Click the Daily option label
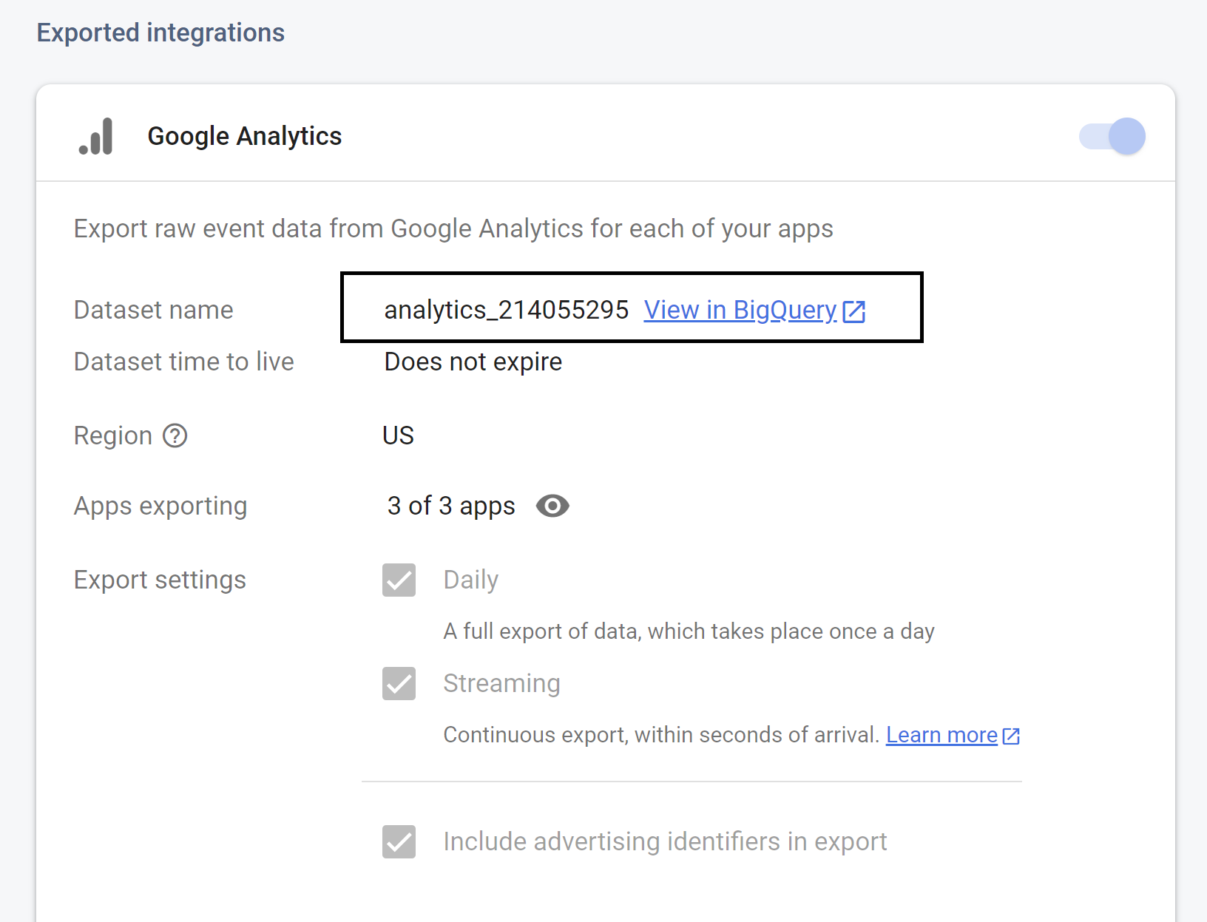This screenshot has height=922, width=1207. pos(470,580)
